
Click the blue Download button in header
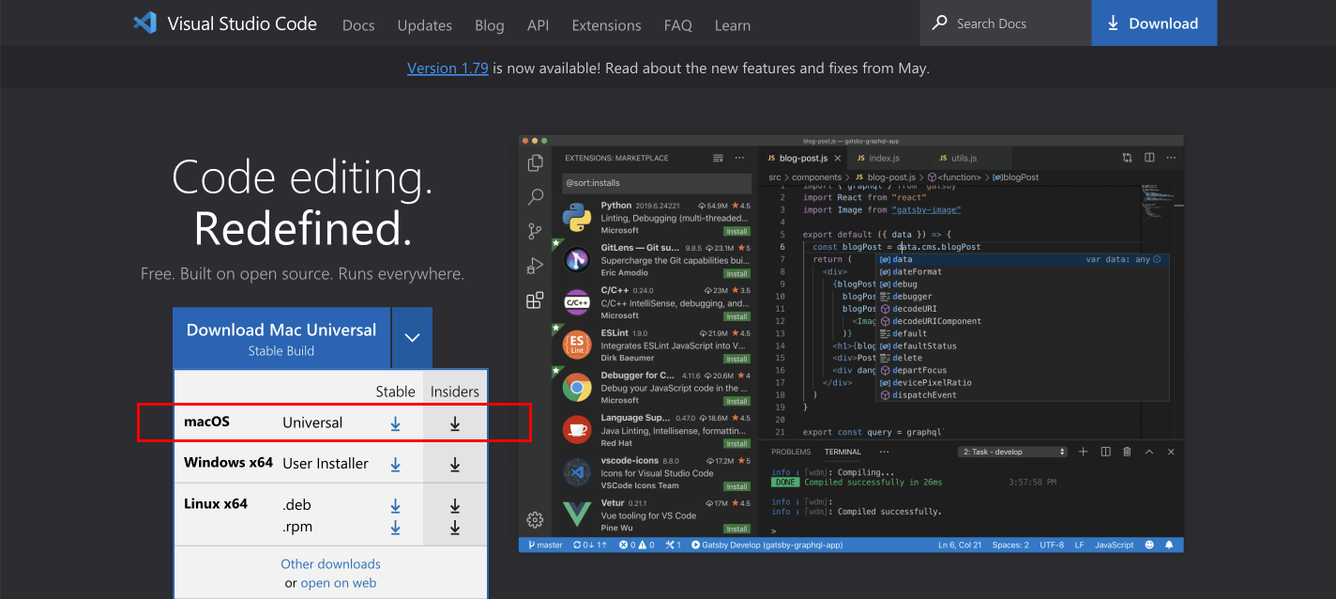pyautogui.click(x=1154, y=23)
